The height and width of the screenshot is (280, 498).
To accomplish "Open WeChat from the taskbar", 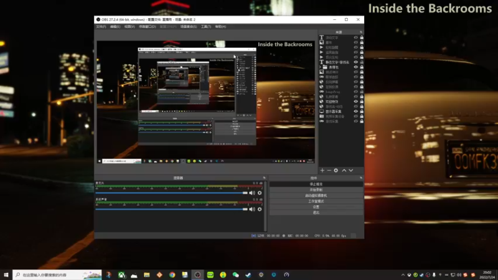I will (236, 275).
